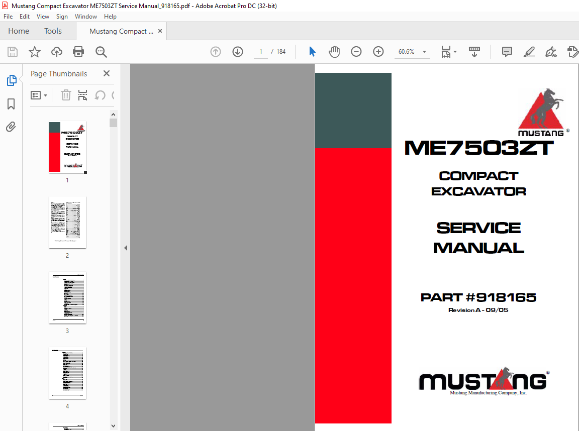This screenshot has width=579, height=431.
Task: Go to previous page arrow
Action: pos(216,52)
